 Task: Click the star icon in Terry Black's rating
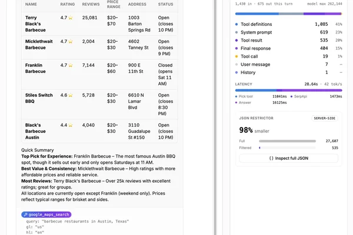click(x=71, y=18)
